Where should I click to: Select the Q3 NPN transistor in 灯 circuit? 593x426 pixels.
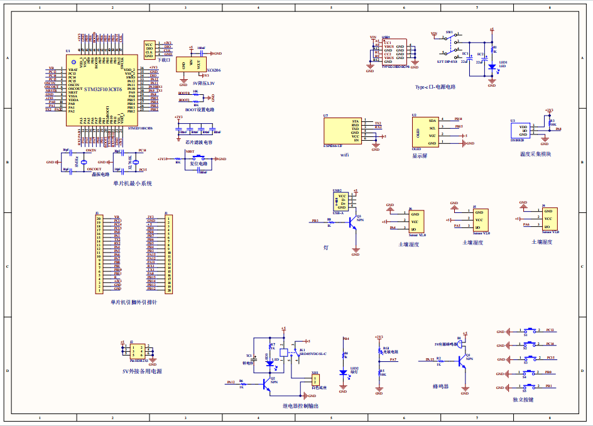[352, 223]
